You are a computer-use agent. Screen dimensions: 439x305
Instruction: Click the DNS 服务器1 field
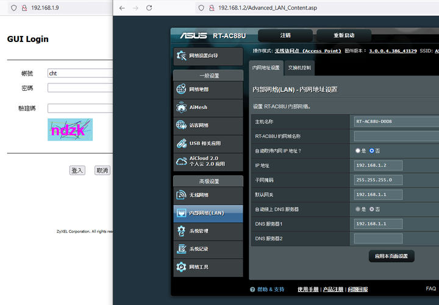378,223
